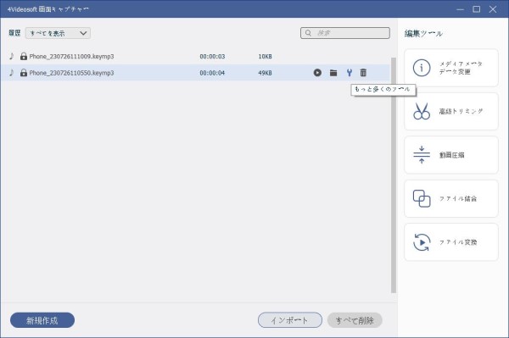Click music note icon of Phone_230726111009 row
Image resolution: width=509 pixels, height=338 pixels.
point(12,56)
